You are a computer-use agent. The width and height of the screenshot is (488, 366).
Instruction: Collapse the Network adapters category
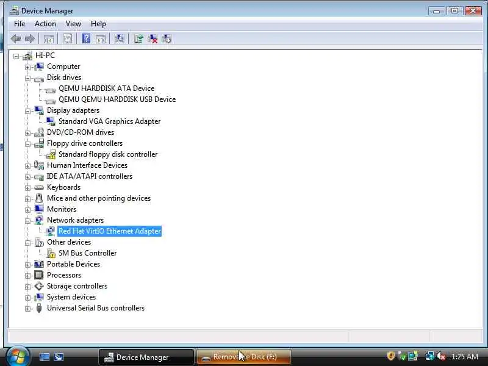click(x=27, y=221)
